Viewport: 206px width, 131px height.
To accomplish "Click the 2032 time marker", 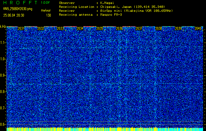I will click(41, 28).
